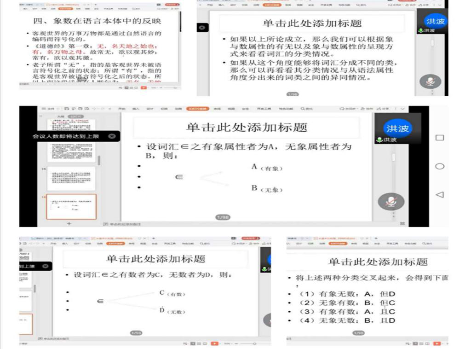Open the 切换 tab in the A/B slide window
Viewport: 465px width, 349px height.
pos(164,109)
